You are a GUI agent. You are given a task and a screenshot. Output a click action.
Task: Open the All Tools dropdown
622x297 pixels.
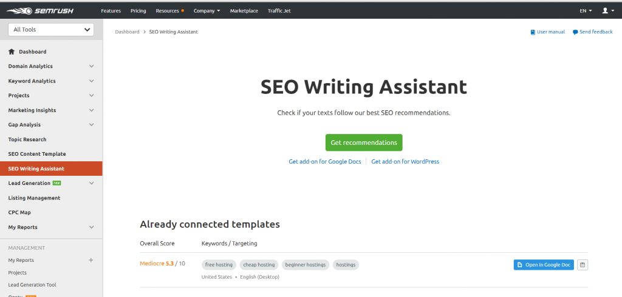(51, 29)
